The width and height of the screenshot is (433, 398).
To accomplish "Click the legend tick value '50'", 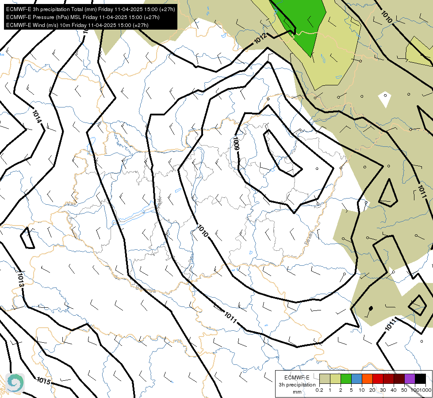I will click(x=404, y=390).
